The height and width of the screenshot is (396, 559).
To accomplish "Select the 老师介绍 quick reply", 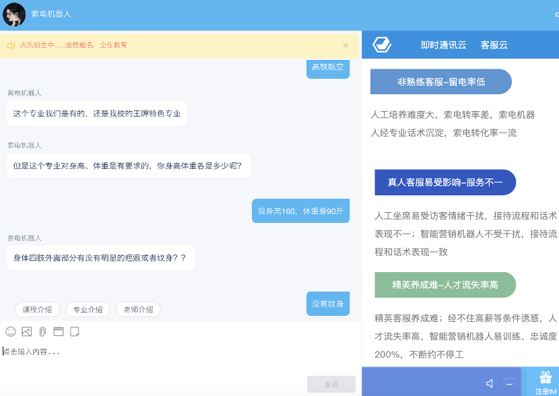I will (x=138, y=310).
